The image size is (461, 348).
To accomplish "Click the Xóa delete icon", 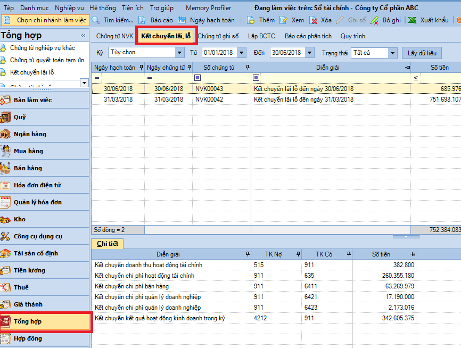I will click(x=314, y=20).
